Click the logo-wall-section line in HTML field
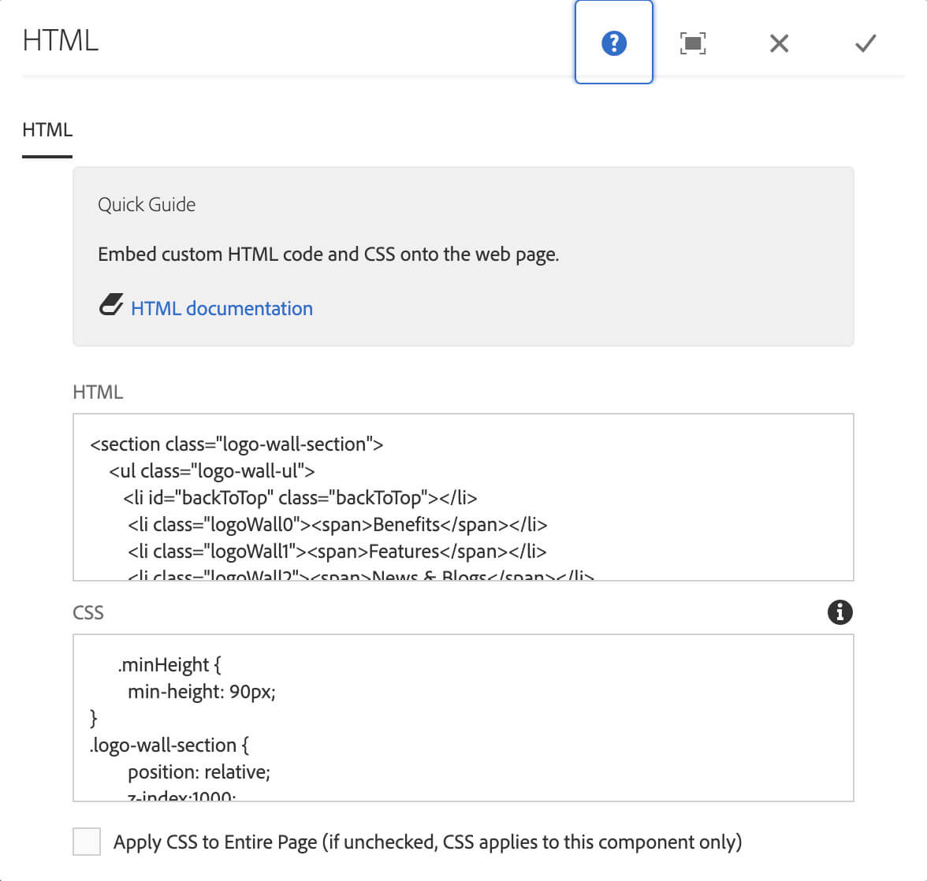Image resolution: width=927 pixels, height=881 pixels. (236, 444)
